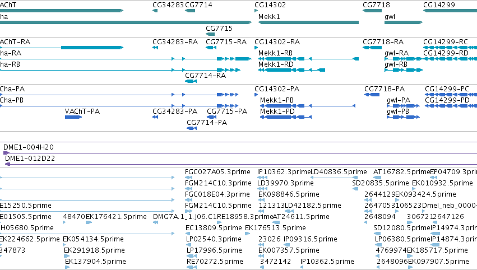The width and height of the screenshot is (477, 270).
Task: Select the FGM214C10.3prime EST label
Action: (x=218, y=183)
